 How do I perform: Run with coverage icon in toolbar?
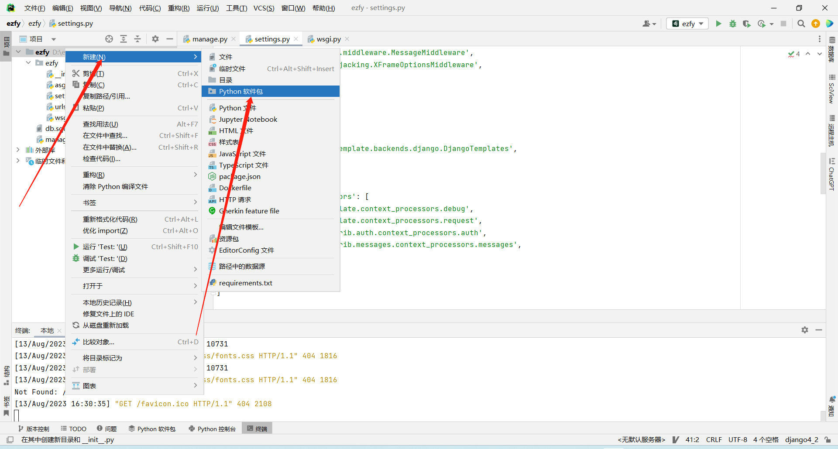tap(747, 24)
